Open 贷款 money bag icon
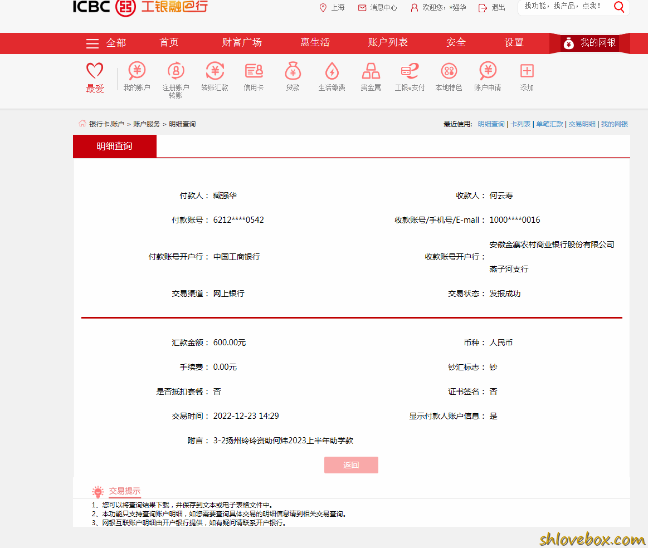The width and height of the screenshot is (648, 548). [x=293, y=71]
